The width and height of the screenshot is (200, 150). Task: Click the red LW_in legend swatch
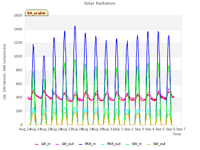point(37,144)
